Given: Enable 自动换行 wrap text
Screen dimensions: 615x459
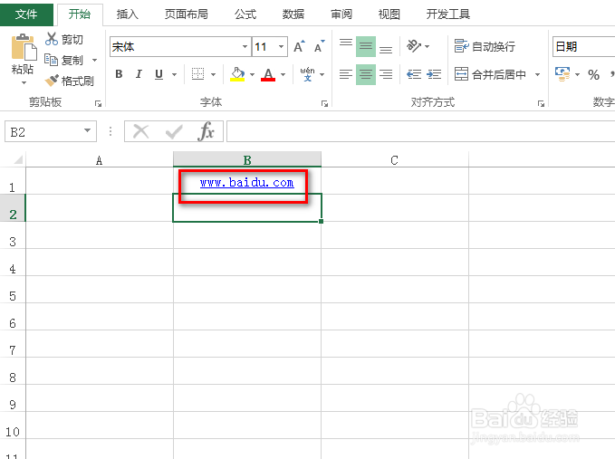Looking at the screenshot, I should pyautogui.click(x=485, y=47).
